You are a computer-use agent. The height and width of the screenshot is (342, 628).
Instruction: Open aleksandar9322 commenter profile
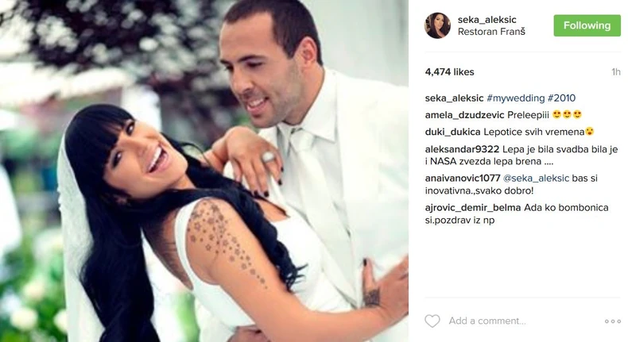pos(462,149)
